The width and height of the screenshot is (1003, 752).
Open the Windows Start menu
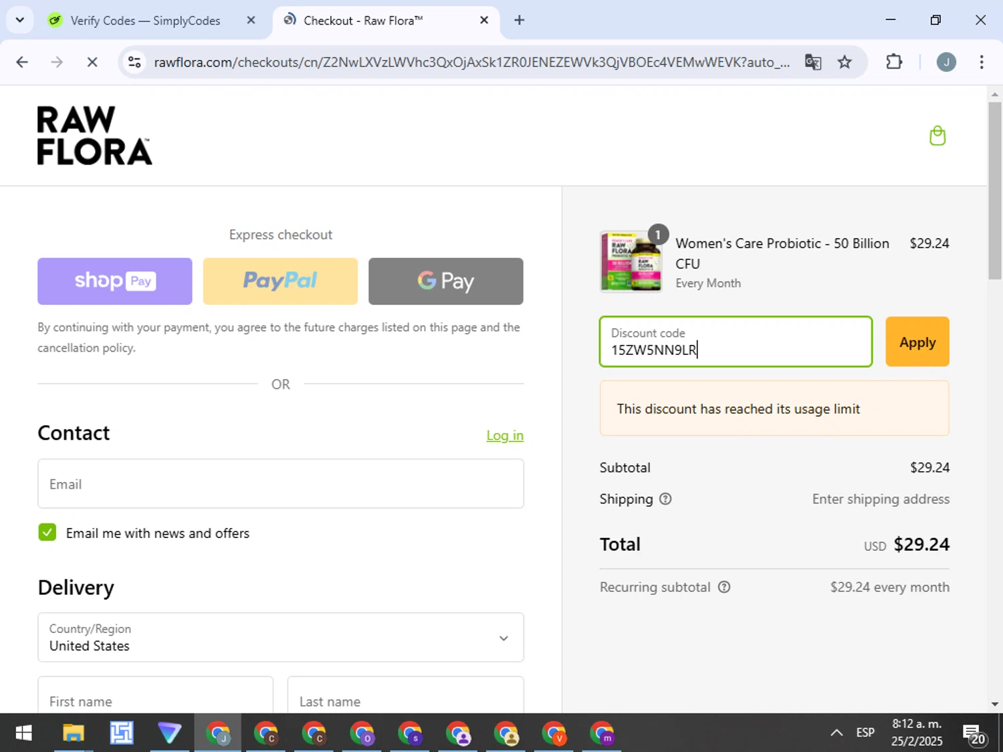tap(23, 733)
